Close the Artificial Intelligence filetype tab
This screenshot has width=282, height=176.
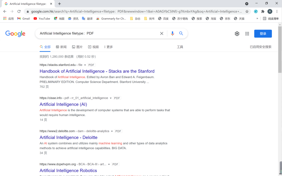[x=51, y=4]
